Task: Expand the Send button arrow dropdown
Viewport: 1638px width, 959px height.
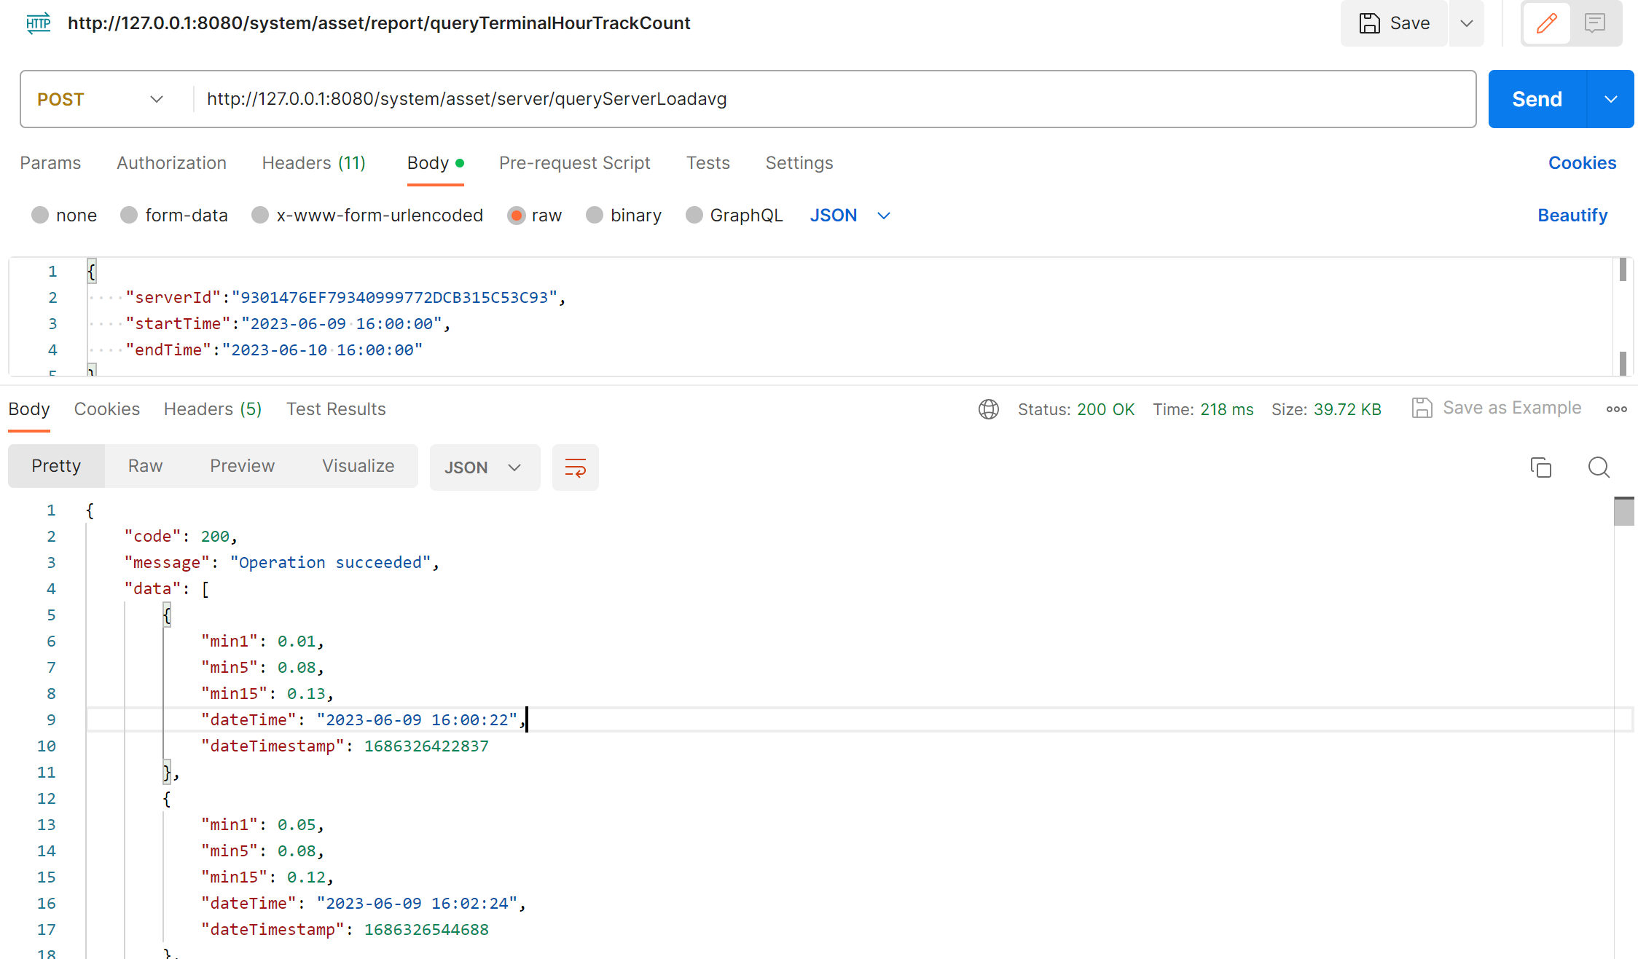Action: (x=1610, y=99)
